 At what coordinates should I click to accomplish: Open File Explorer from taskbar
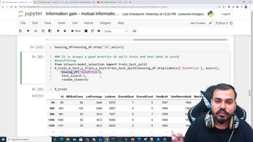tap(68, 139)
